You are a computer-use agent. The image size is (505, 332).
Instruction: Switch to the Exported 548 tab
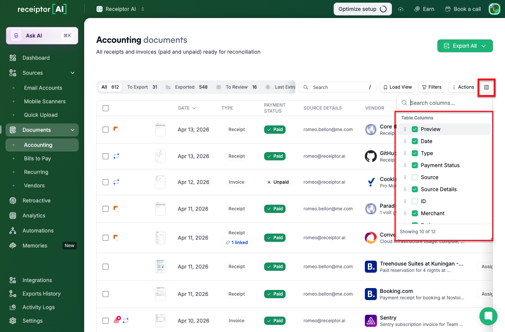tap(187, 87)
